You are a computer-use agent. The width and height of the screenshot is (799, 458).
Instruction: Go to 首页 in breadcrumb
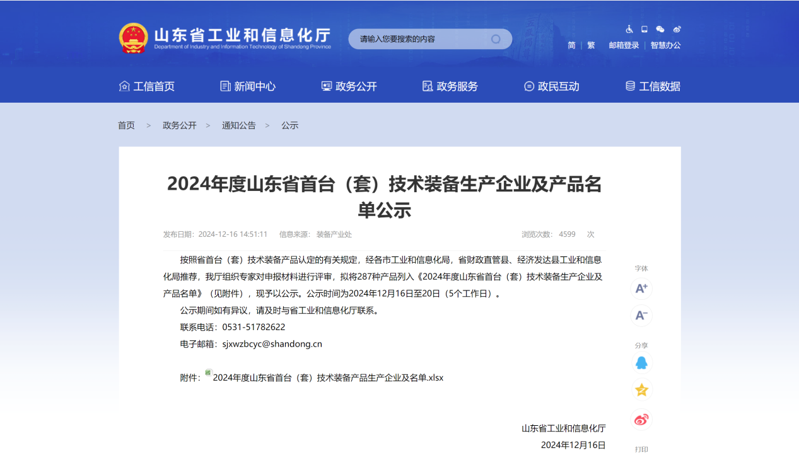(126, 125)
